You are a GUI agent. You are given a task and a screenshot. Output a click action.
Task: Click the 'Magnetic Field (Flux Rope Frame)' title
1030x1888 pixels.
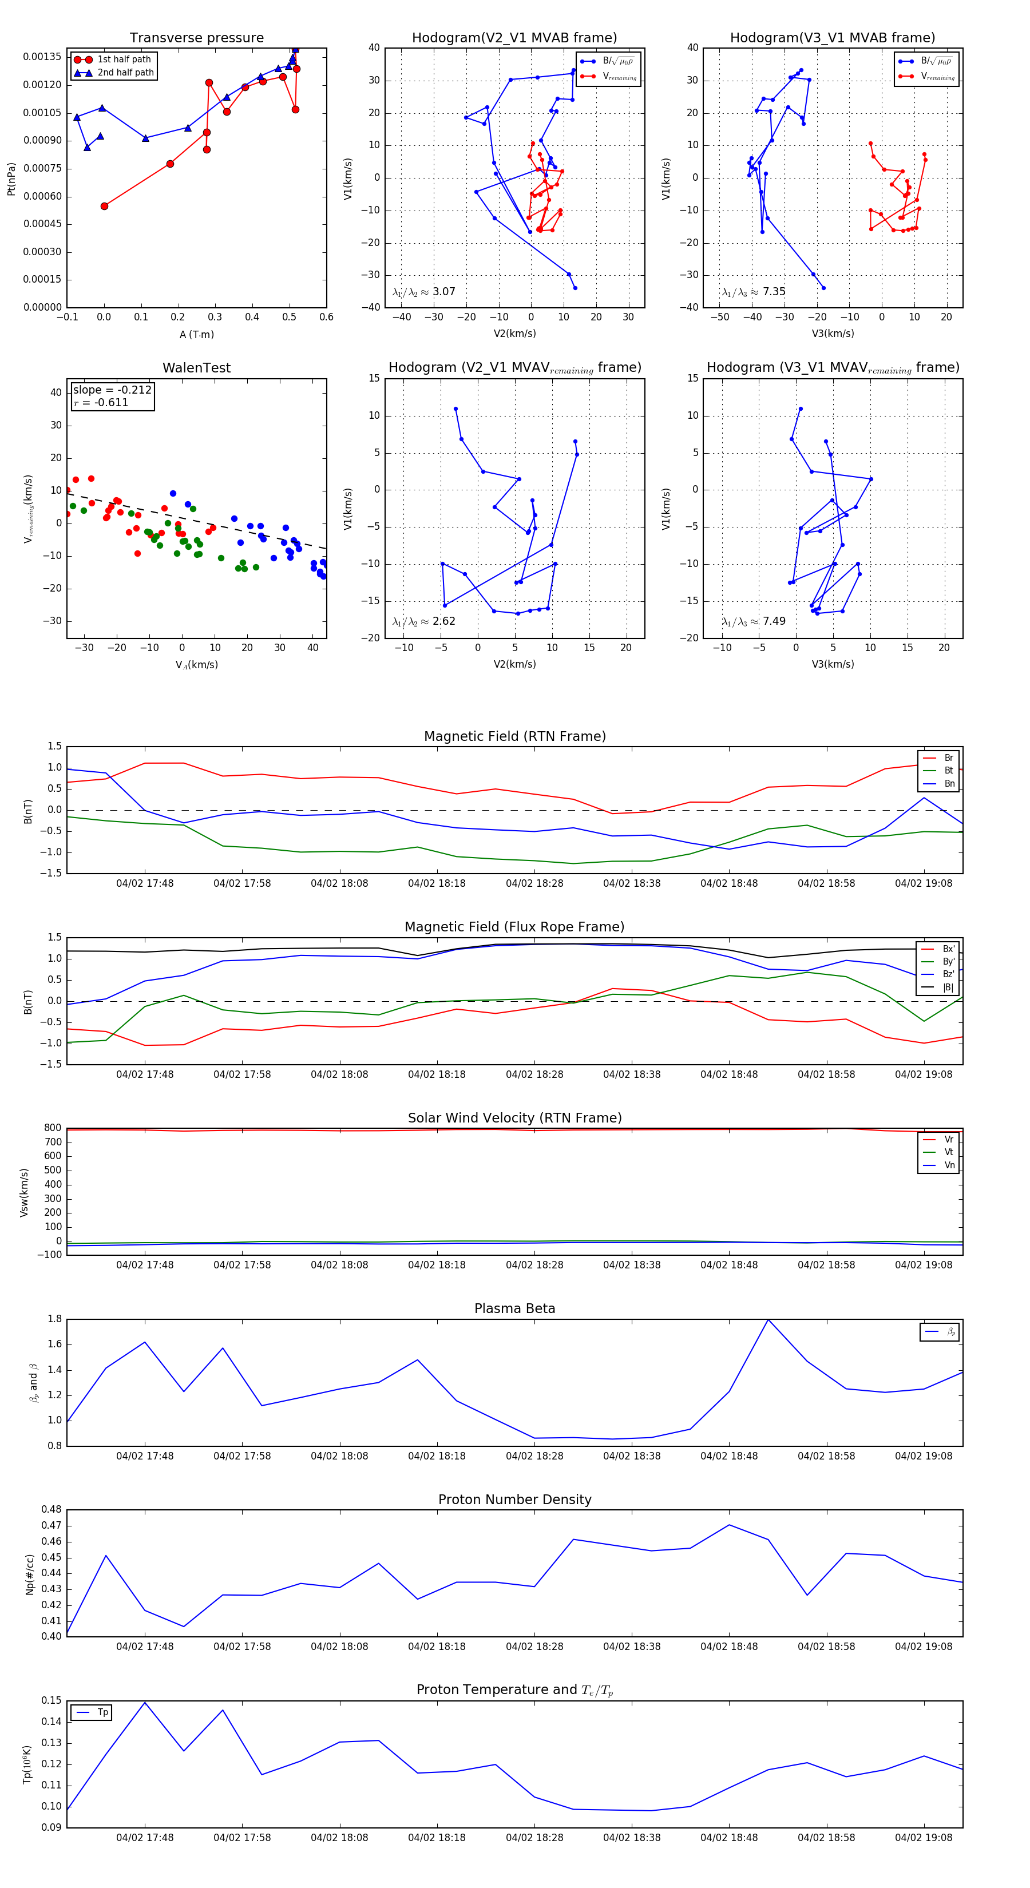coord(514,927)
